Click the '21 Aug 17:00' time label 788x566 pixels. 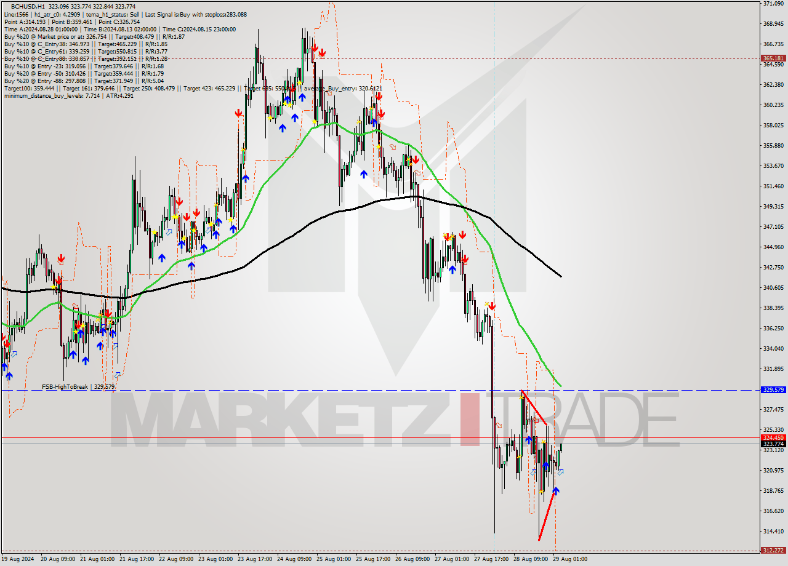(x=136, y=559)
